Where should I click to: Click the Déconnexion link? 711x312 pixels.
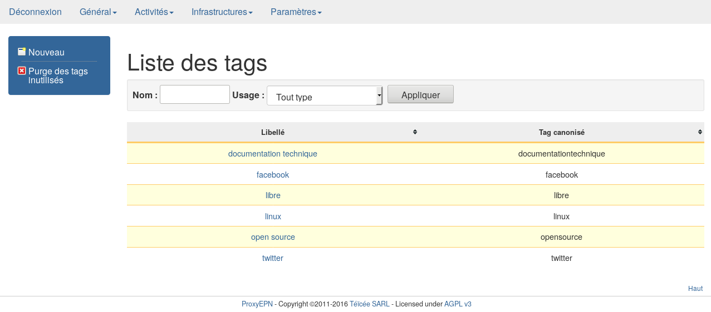(35, 12)
